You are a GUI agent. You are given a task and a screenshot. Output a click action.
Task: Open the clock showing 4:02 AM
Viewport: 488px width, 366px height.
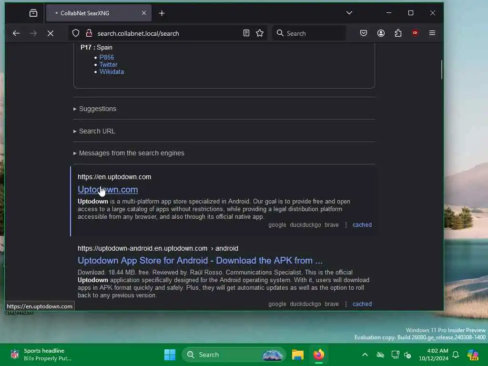click(x=434, y=355)
